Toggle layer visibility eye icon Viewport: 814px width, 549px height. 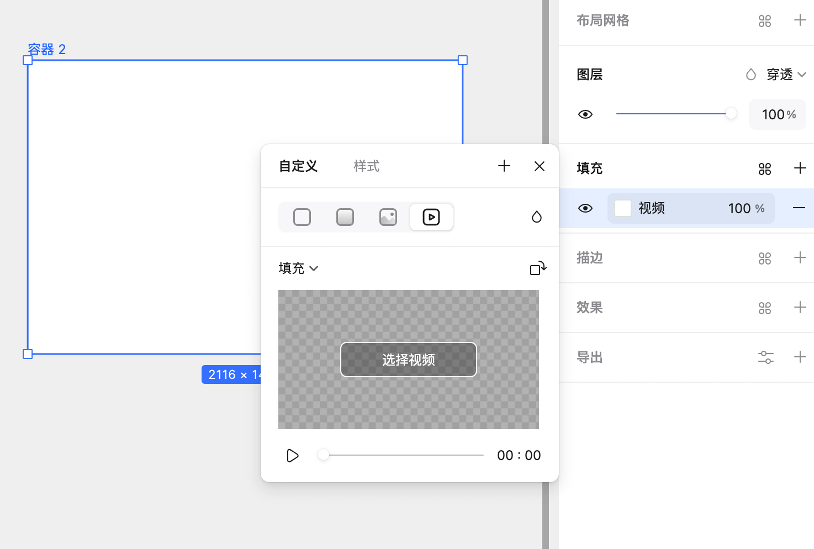coord(585,114)
